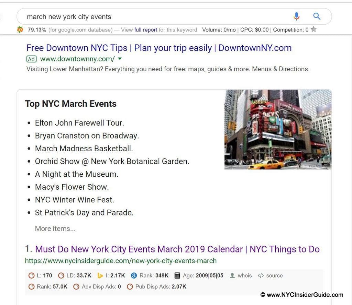Screen dimensions: 352x305
Task: Click the magnifying glass search icon
Action: coord(317,16)
